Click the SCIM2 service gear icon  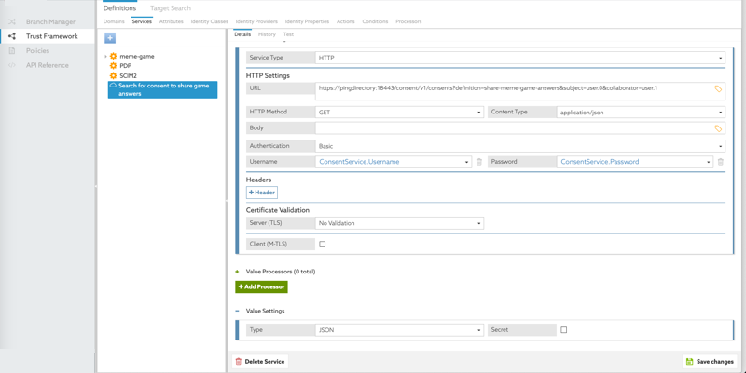[114, 76]
